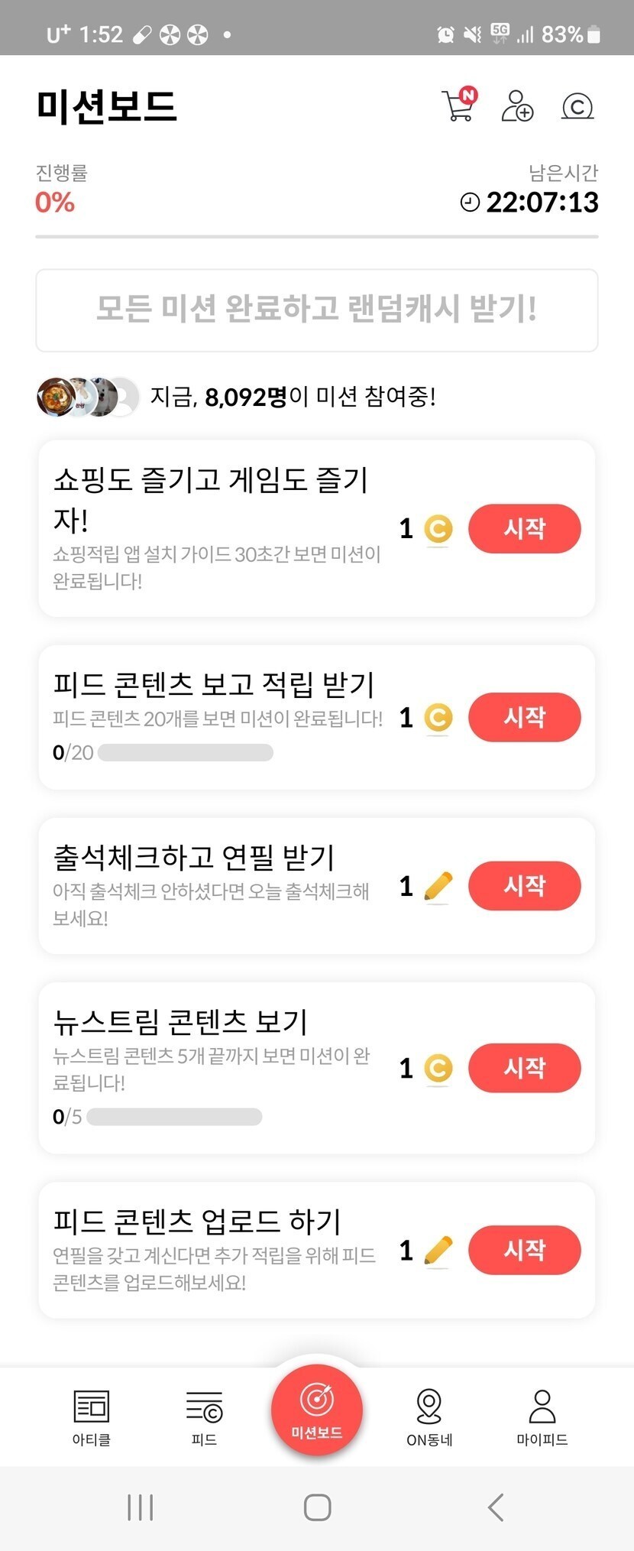Image resolution: width=634 pixels, height=1551 pixels.
Task: Tap the pencil icon on 출석체크 mission
Action: coord(438,886)
